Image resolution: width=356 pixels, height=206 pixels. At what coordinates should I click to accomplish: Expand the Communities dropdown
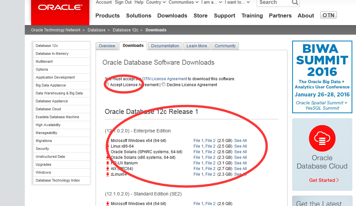pos(183,2)
